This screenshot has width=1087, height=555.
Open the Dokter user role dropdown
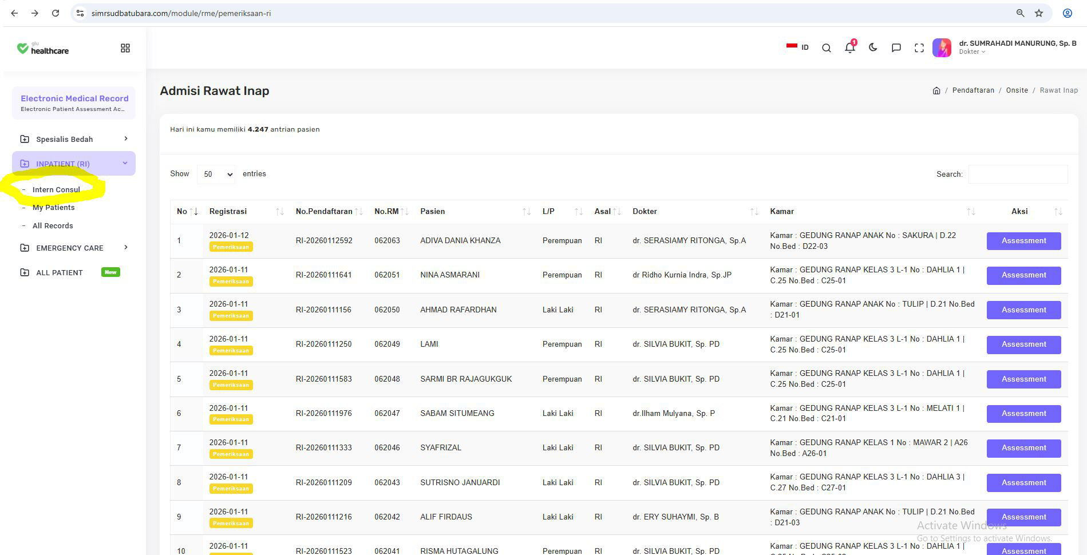(x=972, y=51)
